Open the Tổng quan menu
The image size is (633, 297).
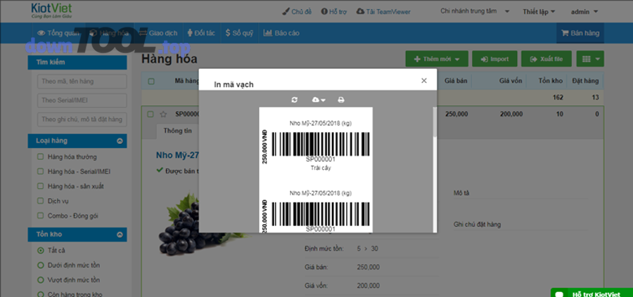58,33
